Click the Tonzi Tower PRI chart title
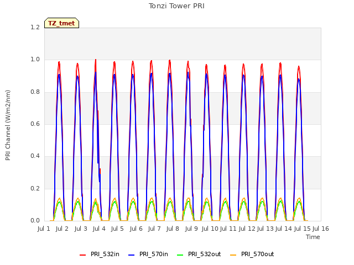 click(176, 6)
